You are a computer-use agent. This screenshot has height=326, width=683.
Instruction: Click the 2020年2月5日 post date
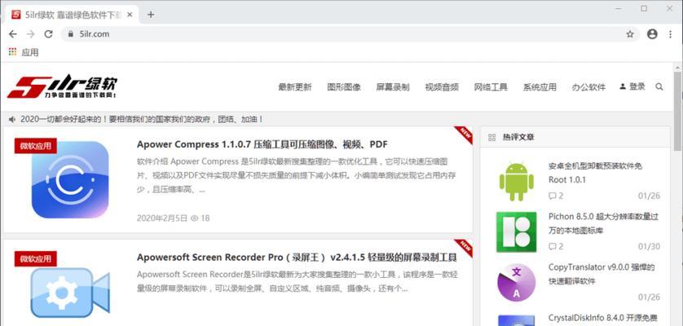162,218
